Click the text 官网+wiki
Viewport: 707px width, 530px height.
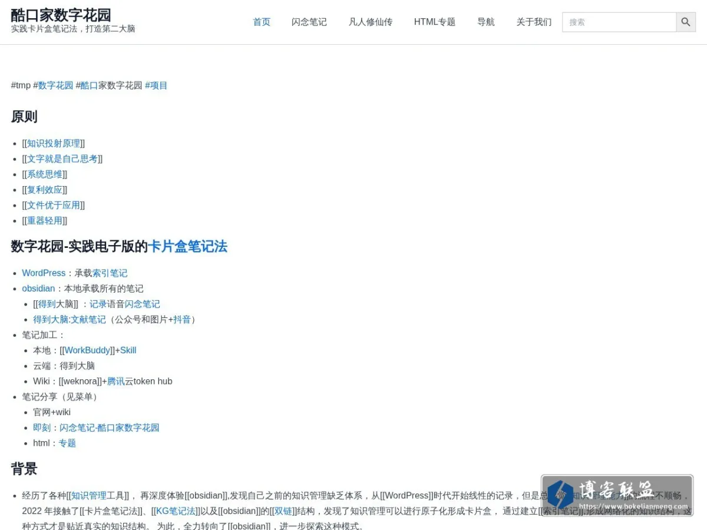52,412
